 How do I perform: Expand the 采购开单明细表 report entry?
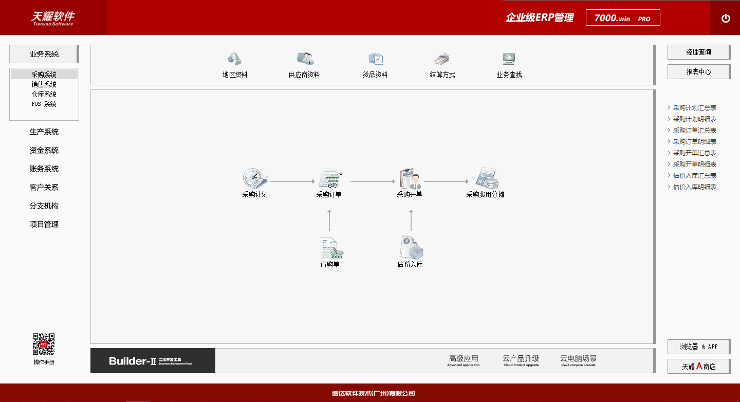(693, 164)
